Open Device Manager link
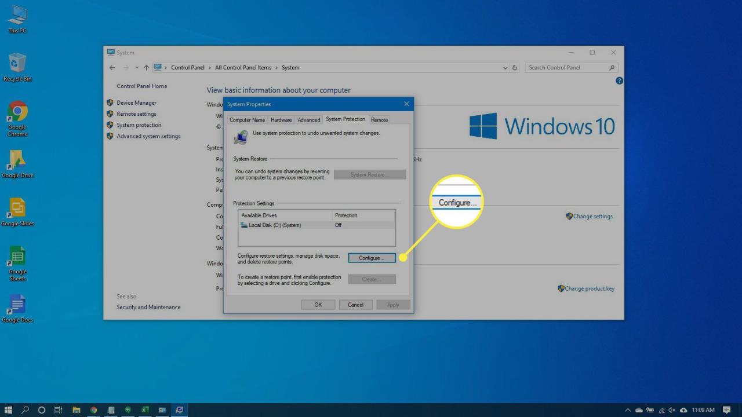 [x=137, y=103]
